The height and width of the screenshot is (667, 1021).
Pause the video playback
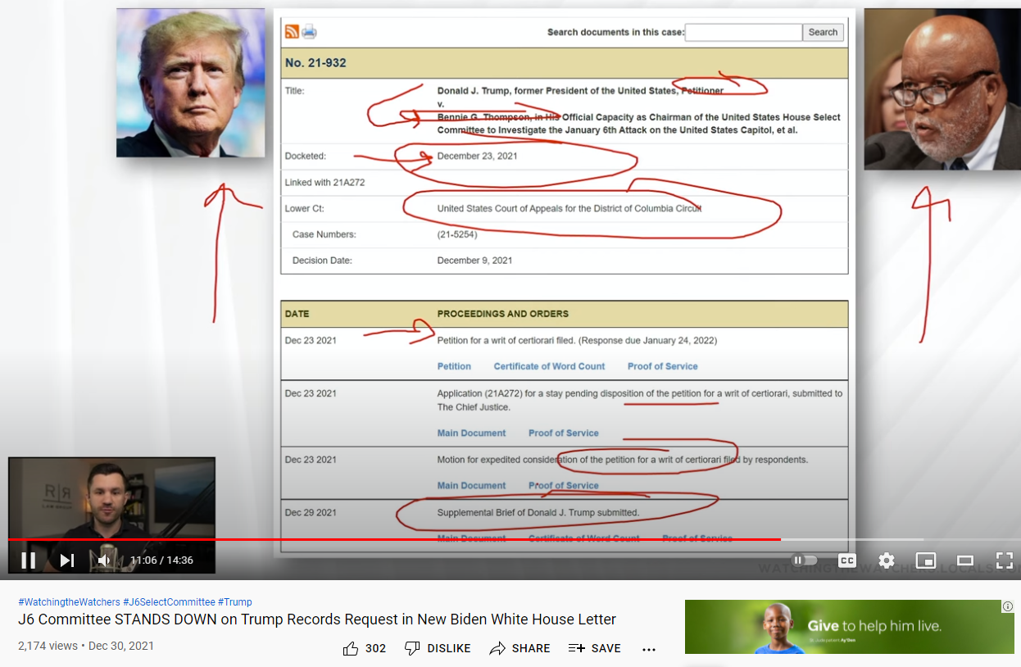[x=28, y=560]
